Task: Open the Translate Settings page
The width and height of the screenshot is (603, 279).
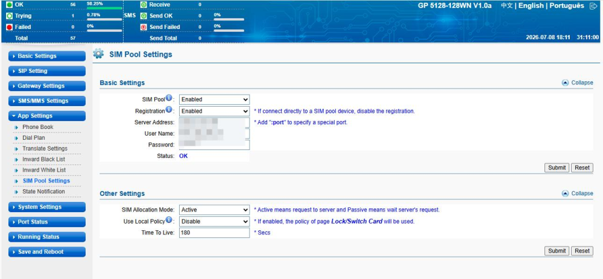Action: pyautogui.click(x=45, y=148)
